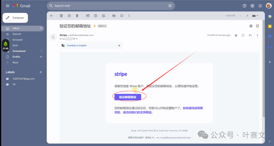
Task: Remove the Inbox label from email
Action: tap(105, 26)
